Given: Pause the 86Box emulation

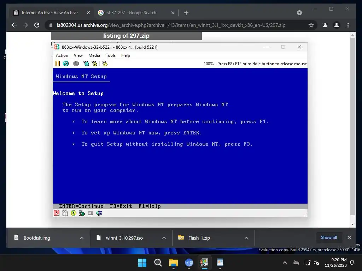Looking at the screenshot, I should click(x=58, y=64).
